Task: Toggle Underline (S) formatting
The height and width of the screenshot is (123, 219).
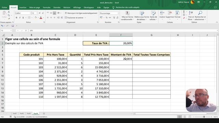Action: pos(23,17)
